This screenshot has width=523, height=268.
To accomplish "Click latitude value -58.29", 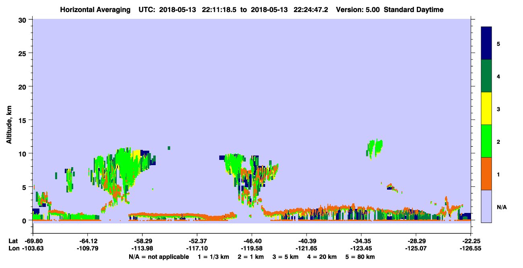I will (x=142, y=241).
